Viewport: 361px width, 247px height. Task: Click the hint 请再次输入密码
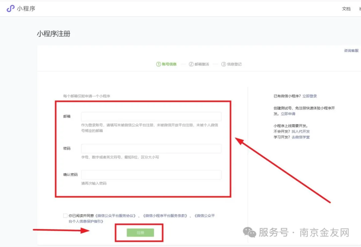tap(94, 183)
